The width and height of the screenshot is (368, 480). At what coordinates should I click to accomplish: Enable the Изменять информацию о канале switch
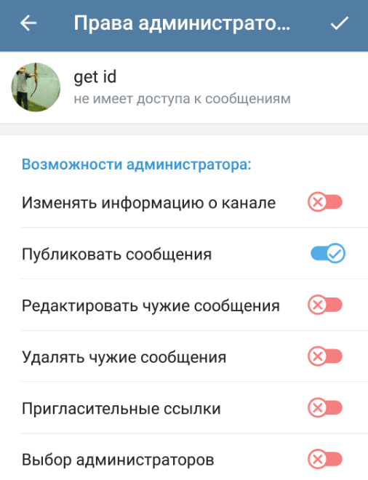[325, 202]
